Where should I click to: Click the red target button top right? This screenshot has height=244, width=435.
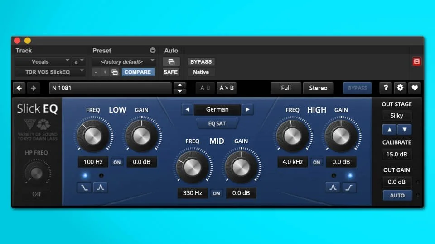click(x=416, y=62)
